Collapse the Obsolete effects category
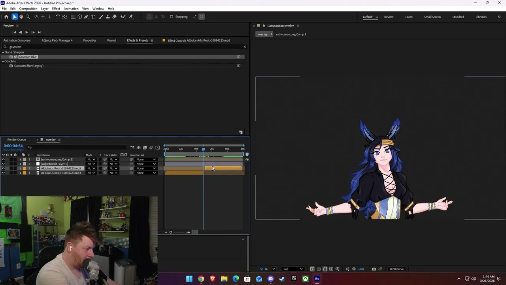The width and height of the screenshot is (506, 285). point(3,61)
